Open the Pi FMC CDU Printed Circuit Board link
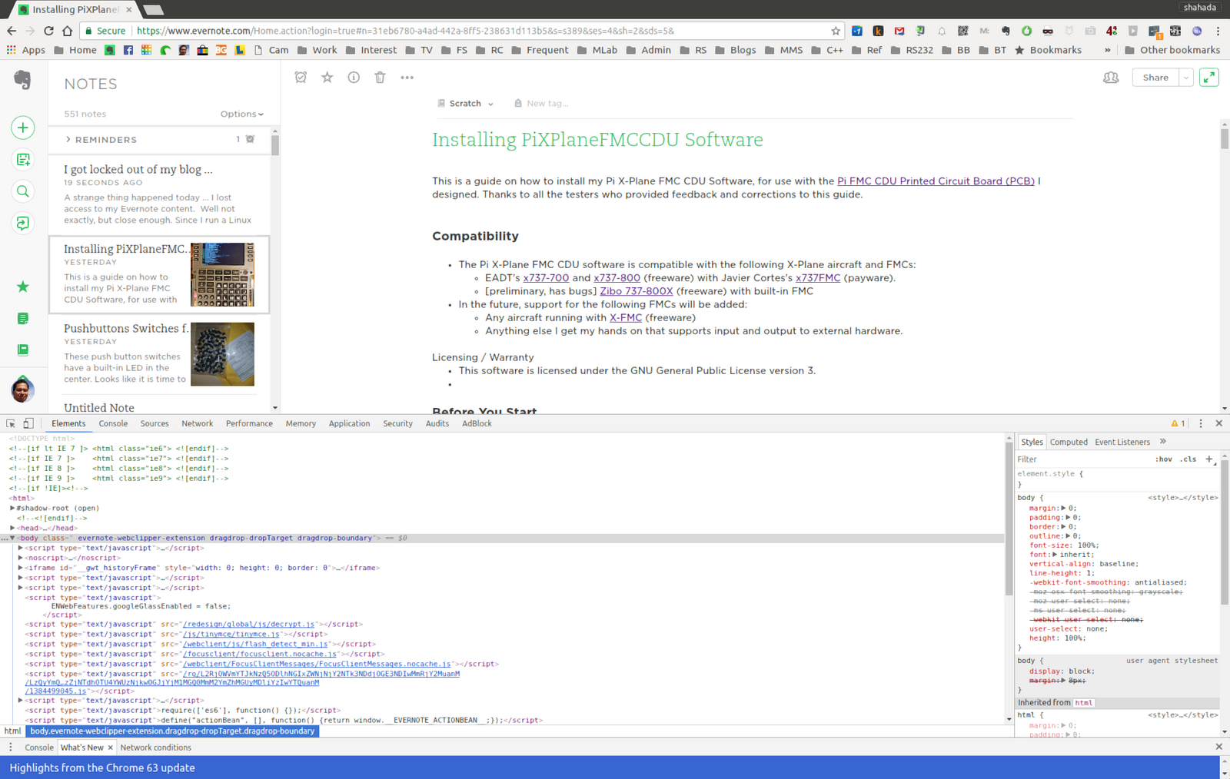 [935, 181]
